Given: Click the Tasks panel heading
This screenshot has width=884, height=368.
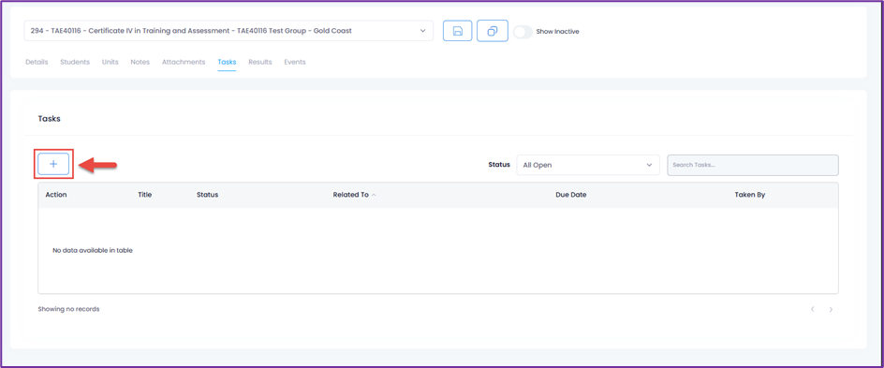Looking at the screenshot, I should (49, 119).
